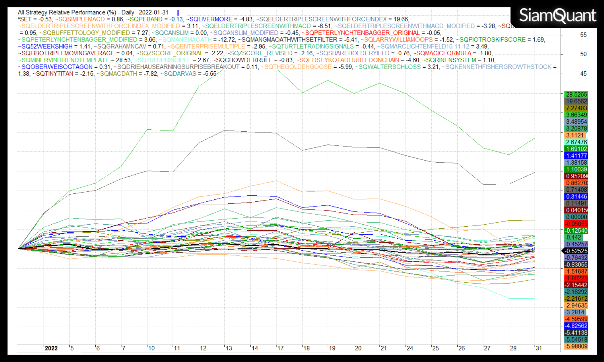Image resolution: width=604 pixels, height=362 pixels.
Task: Select the orange -5.98809 value tag
Action: tap(576, 346)
